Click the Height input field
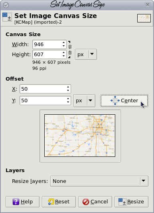Screen dimensions: 154x213 (49, 54)
